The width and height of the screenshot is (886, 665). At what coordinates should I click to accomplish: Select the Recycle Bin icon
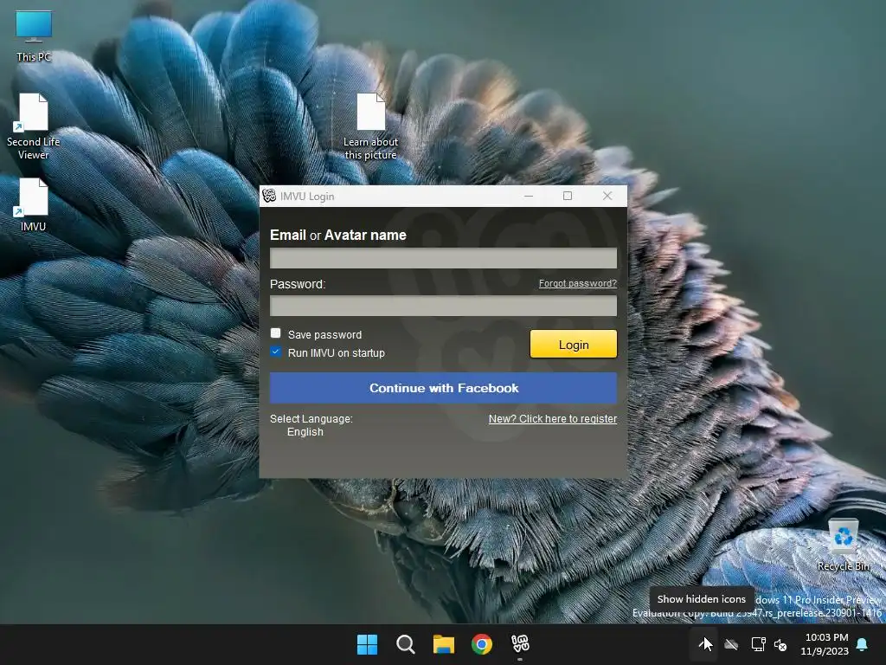click(x=843, y=544)
